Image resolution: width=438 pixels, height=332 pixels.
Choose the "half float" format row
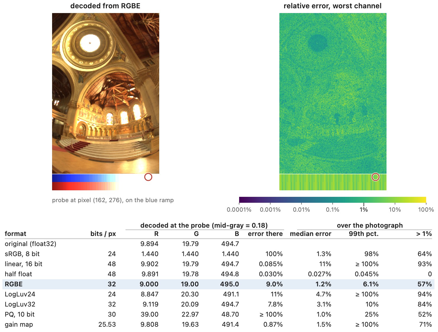(218, 274)
